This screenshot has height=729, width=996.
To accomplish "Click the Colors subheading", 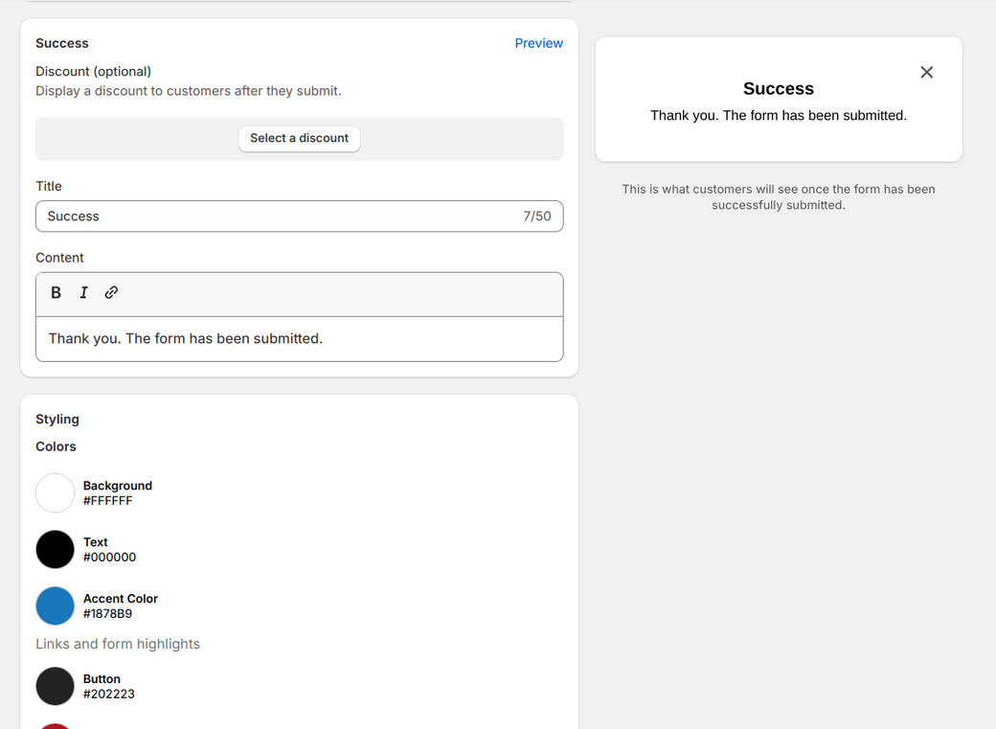I will point(56,446).
